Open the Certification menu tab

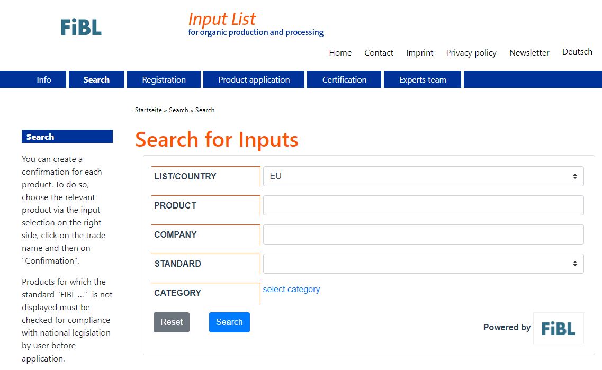click(x=344, y=79)
